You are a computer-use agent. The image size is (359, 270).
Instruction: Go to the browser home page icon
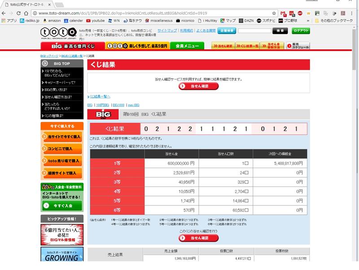coord(26,13)
